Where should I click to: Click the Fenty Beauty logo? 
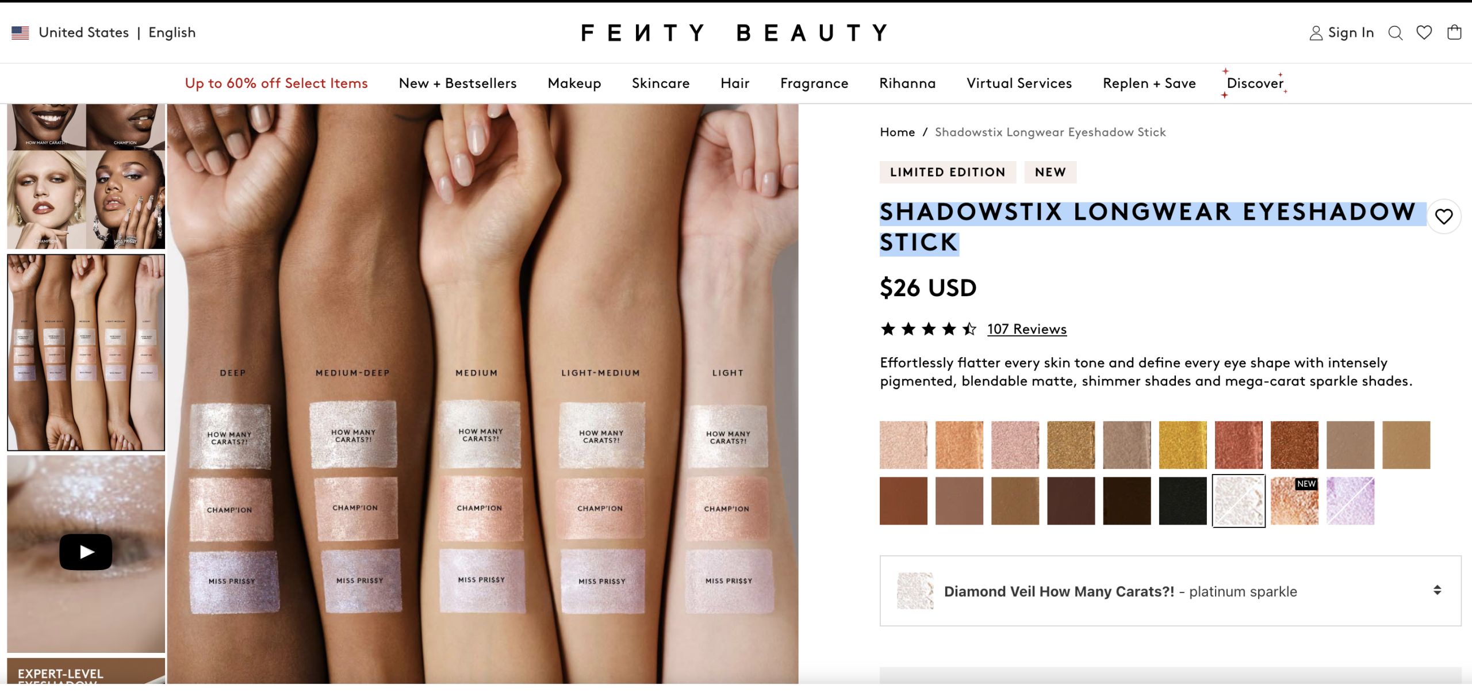click(x=735, y=33)
